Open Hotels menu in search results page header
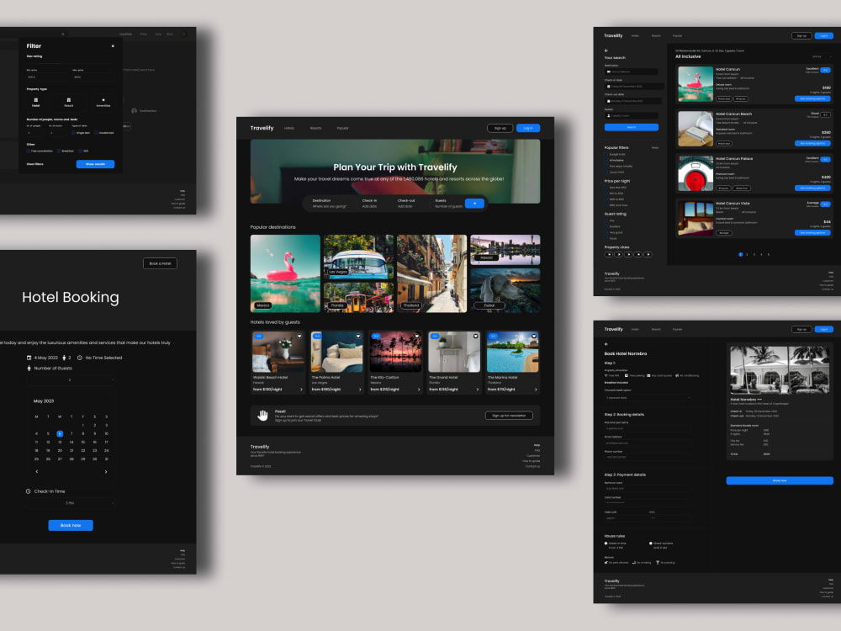 click(x=635, y=36)
